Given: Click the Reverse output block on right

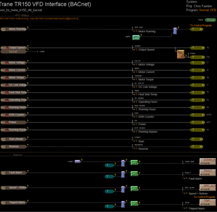Looking at the screenshot, I should (197, 147).
